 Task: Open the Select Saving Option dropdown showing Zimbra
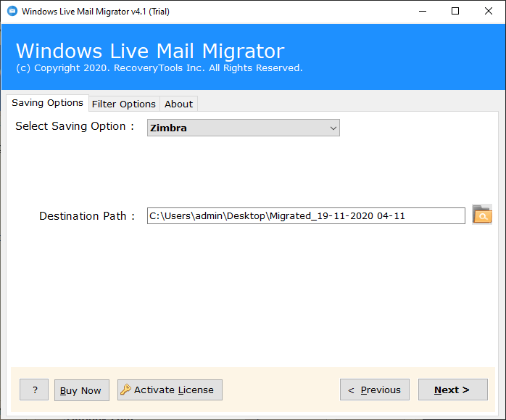pyautogui.click(x=244, y=128)
